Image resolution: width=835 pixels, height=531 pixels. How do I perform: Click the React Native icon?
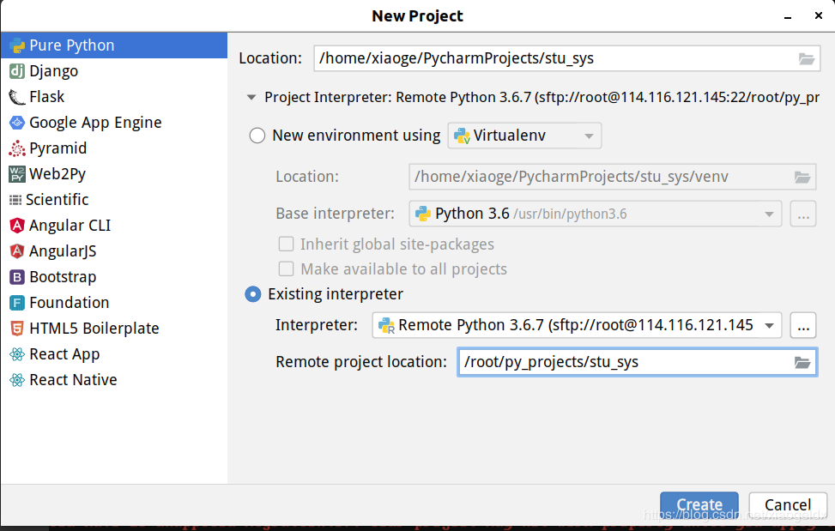tap(17, 380)
